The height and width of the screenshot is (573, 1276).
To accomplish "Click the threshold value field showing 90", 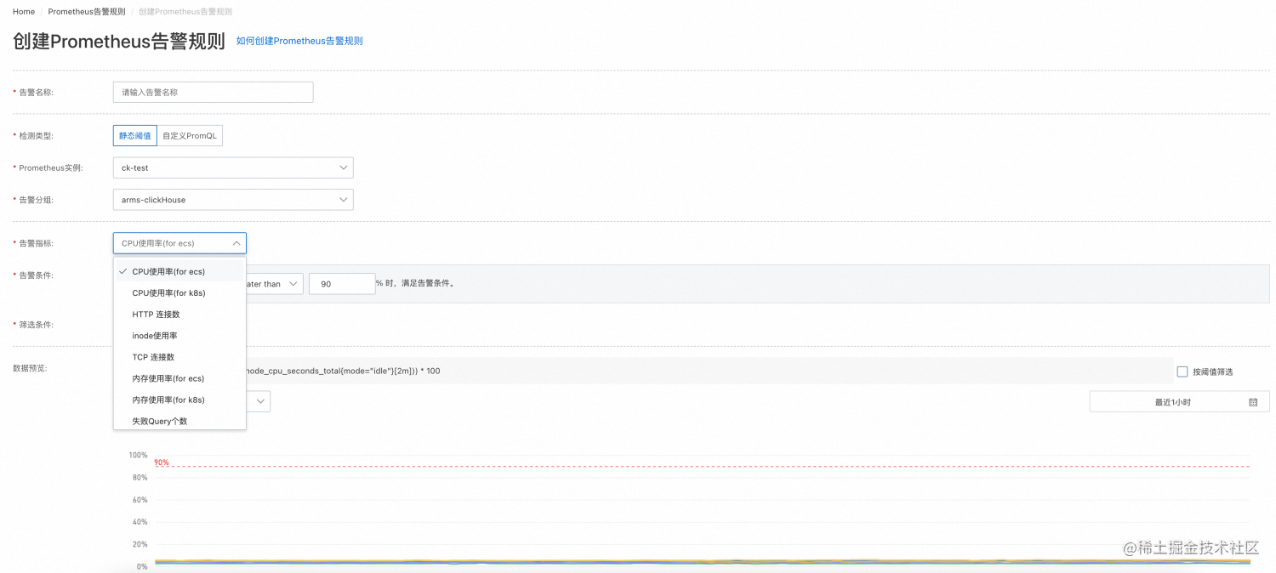I will point(342,284).
